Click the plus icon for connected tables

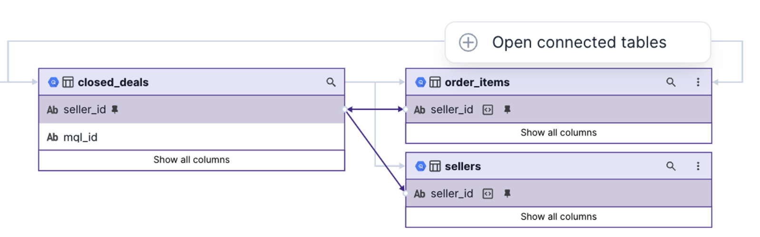[x=468, y=42]
